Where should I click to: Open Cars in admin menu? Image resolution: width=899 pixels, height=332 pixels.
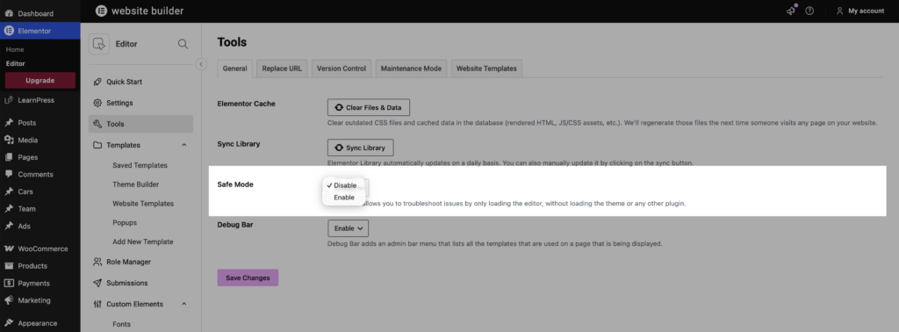click(x=40, y=191)
